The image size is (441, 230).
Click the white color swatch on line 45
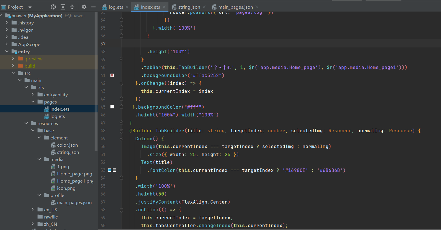tap(112, 107)
